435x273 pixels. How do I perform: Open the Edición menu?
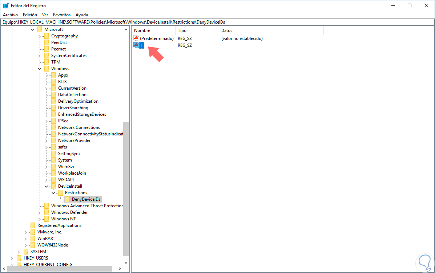(x=30, y=15)
